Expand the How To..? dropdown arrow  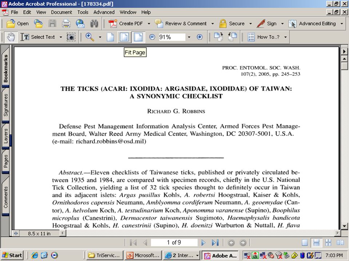click(x=285, y=37)
